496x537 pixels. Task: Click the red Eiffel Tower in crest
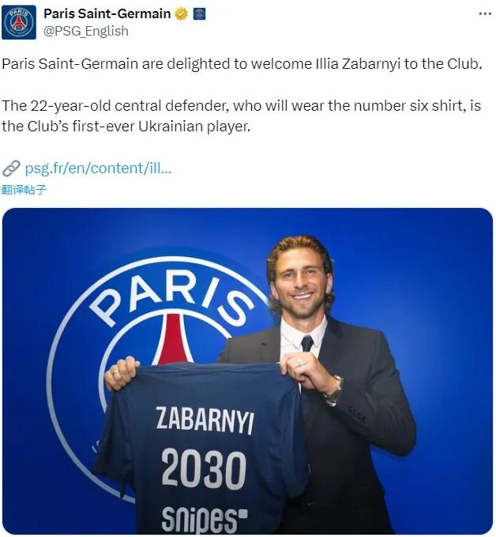[x=173, y=339]
